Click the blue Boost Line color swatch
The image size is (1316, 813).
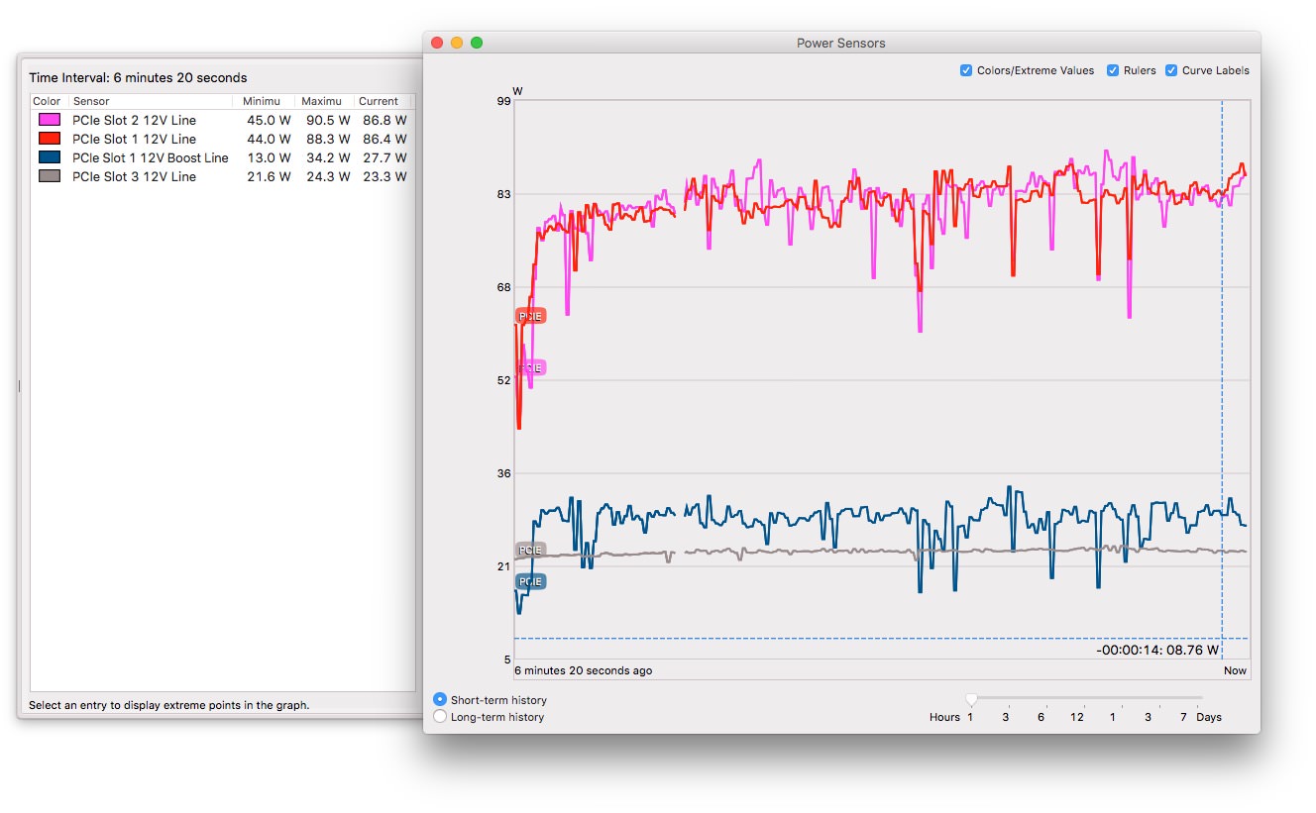(x=49, y=157)
